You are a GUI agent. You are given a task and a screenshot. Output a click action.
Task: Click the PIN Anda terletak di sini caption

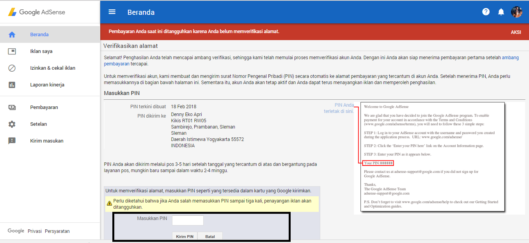[339, 108]
